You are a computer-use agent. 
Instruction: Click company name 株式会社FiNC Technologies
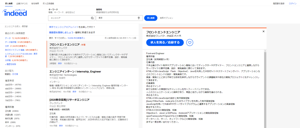coord(63,75)
